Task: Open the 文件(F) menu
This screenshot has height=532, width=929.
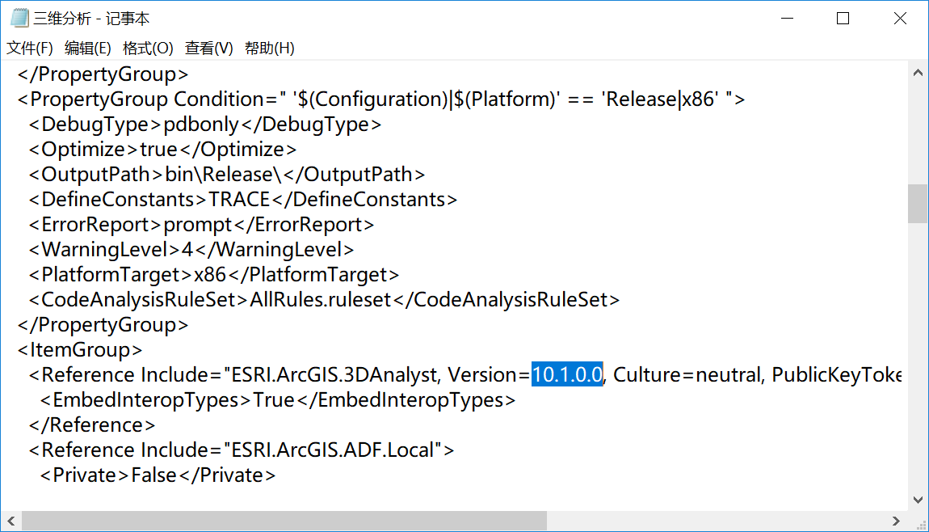Action: (x=30, y=49)
